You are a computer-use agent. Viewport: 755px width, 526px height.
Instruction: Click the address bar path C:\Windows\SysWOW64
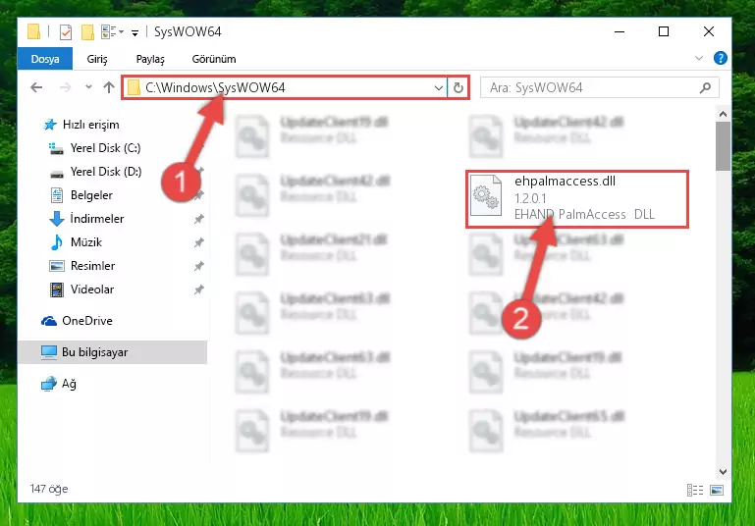[x=215, y=87]
